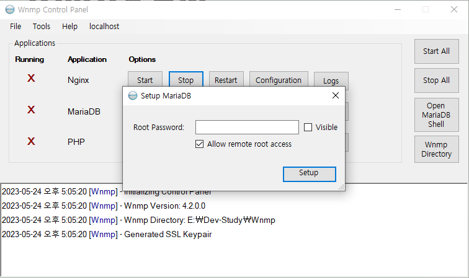Select the 'Wnmp Directory' log line
This screenshot has height=278, width=469.
(x=138, y=220)
